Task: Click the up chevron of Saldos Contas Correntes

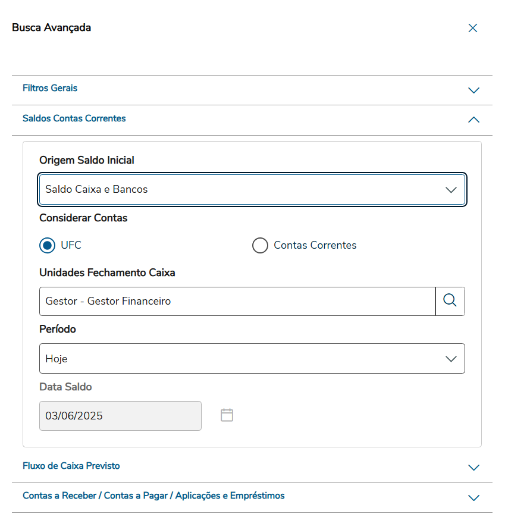Action: pos(473,120)
